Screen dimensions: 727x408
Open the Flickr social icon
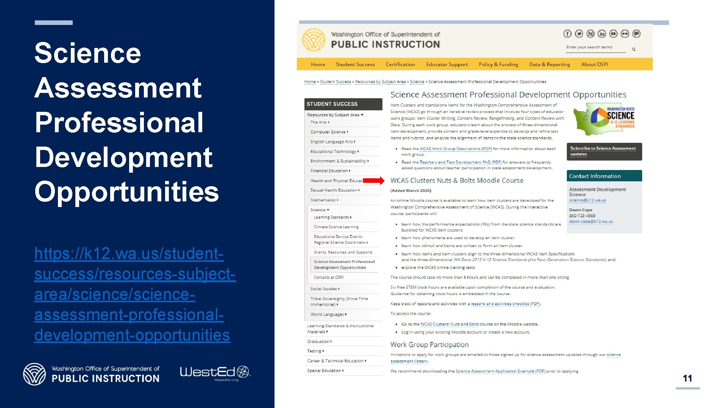625,34
